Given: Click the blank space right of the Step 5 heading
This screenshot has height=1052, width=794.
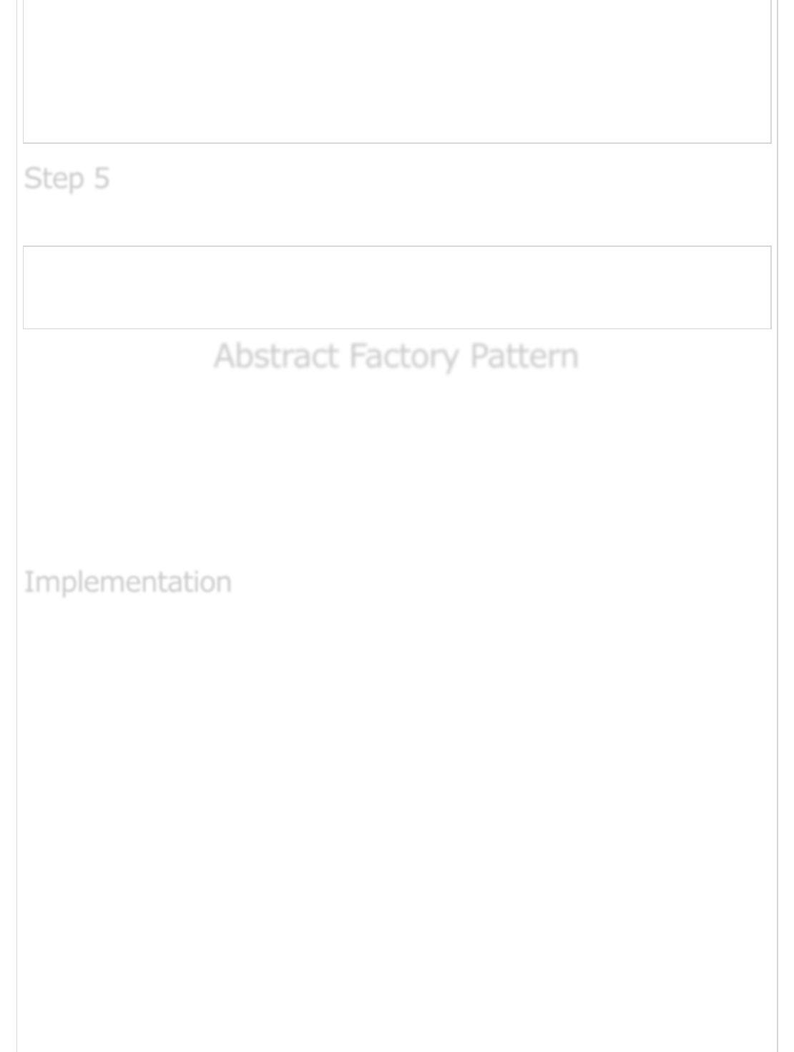Looking at the screenshot, I should pyautogui.click(x=429, y=178).
